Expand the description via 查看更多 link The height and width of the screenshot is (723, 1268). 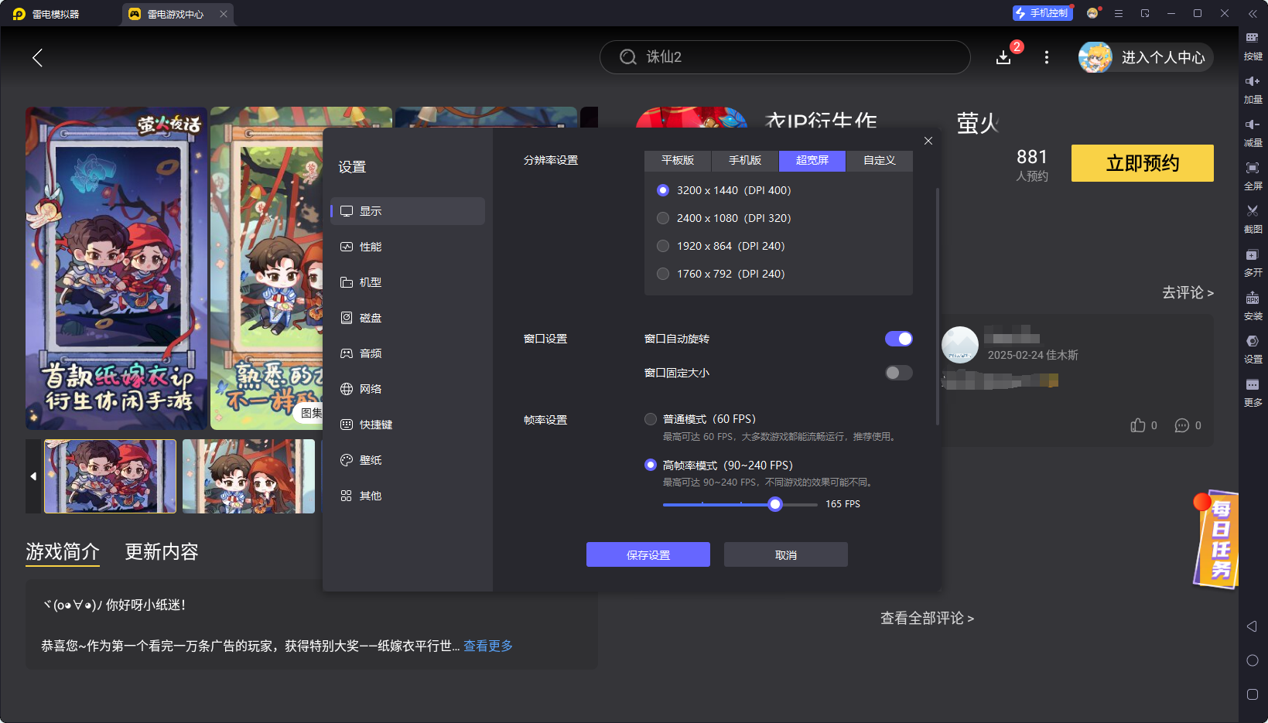coord(487,646)
